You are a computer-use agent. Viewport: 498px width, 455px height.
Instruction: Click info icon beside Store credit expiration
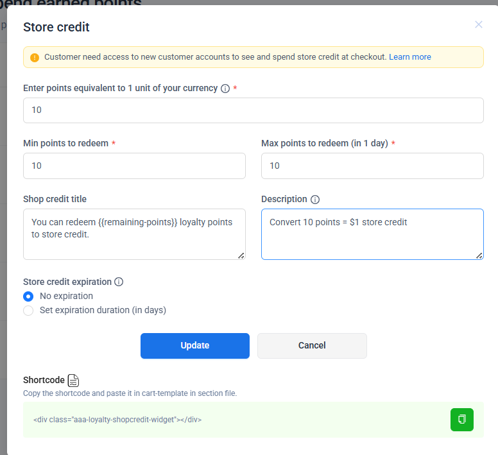tap(119, 282)
